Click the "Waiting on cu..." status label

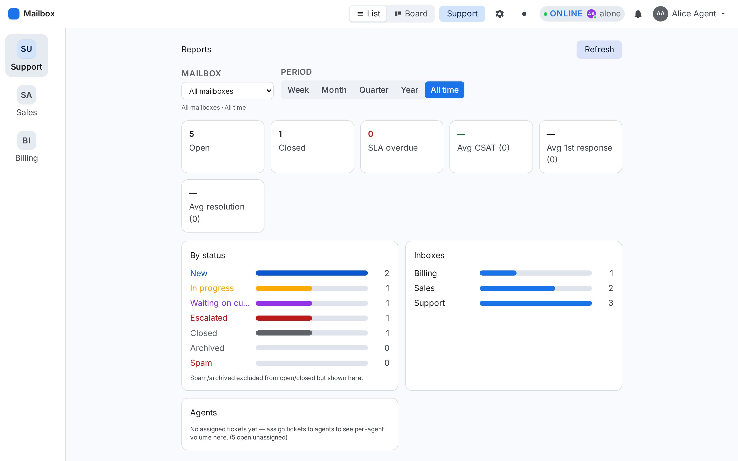[x=220, y=303]
